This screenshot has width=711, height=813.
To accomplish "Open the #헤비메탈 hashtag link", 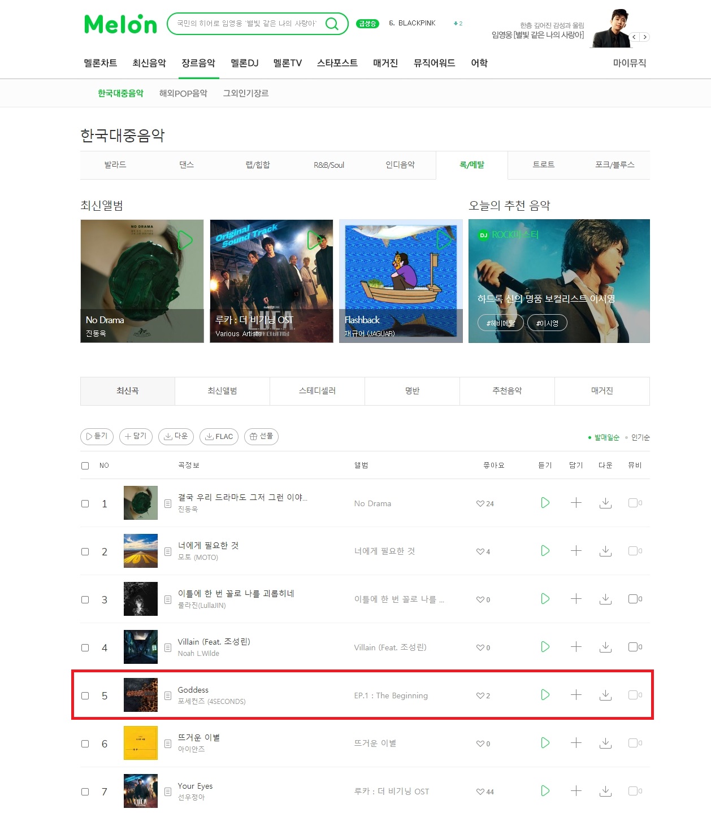I will pyautogui.click(x=501, y=323).
